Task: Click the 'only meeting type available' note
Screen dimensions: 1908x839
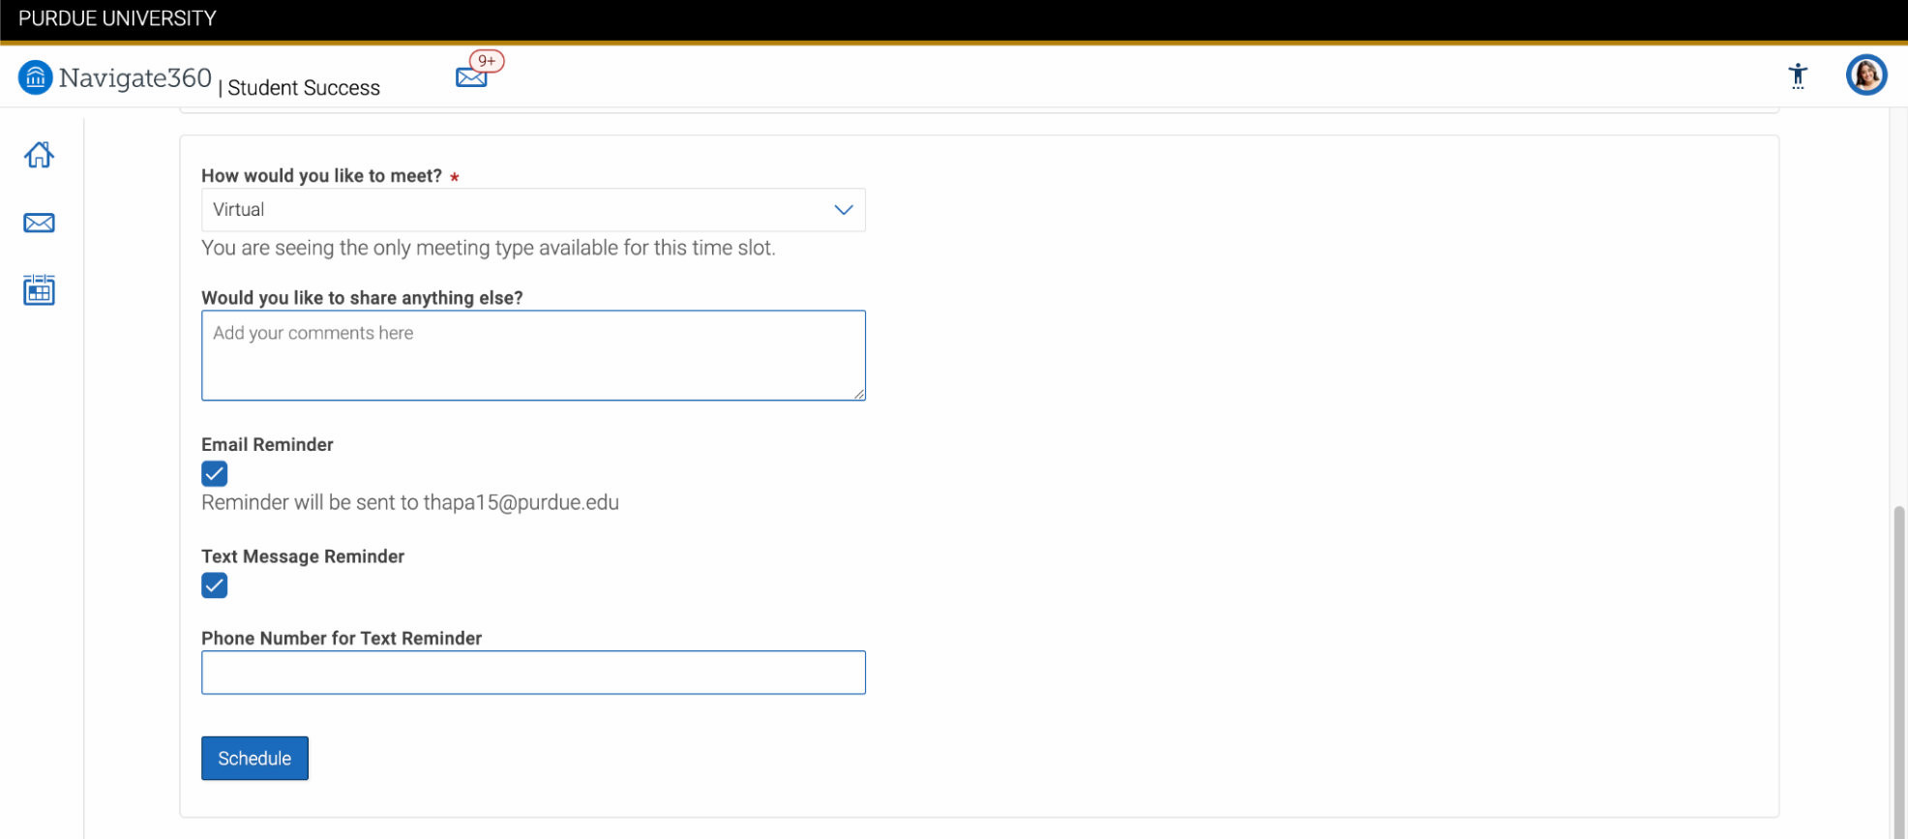Action: [489, 248]
